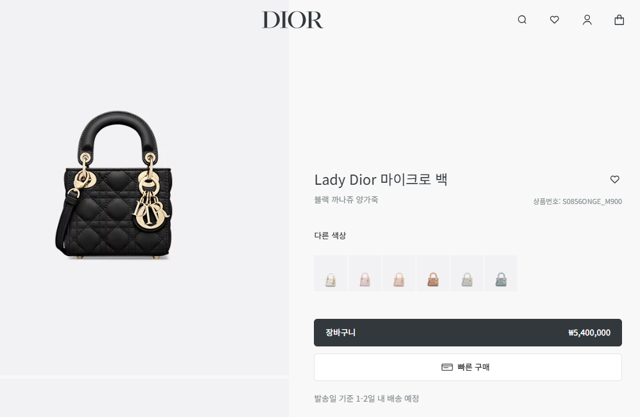Open the account profile icon
Image resolution: width=640 pixels, height=417 pixels.
587,20
